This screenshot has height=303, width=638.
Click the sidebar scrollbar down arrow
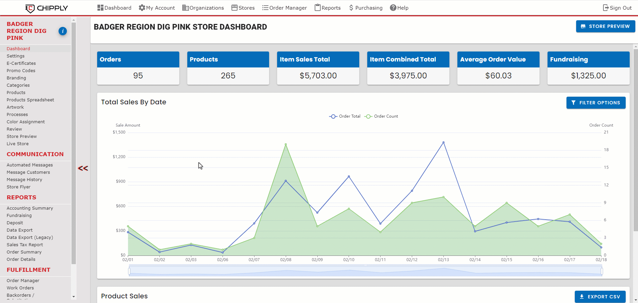click(74, 297)
